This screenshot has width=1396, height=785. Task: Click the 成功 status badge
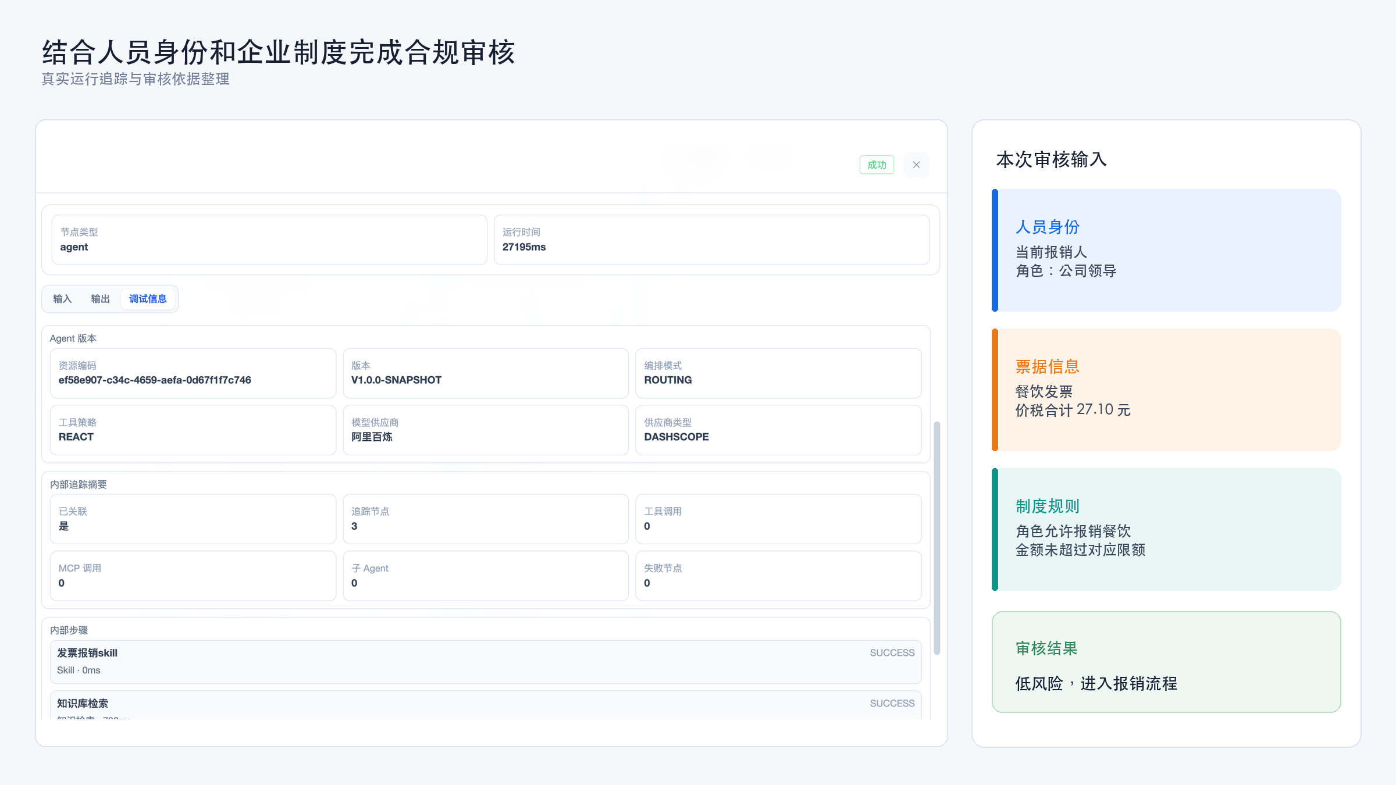coord(877,165)
